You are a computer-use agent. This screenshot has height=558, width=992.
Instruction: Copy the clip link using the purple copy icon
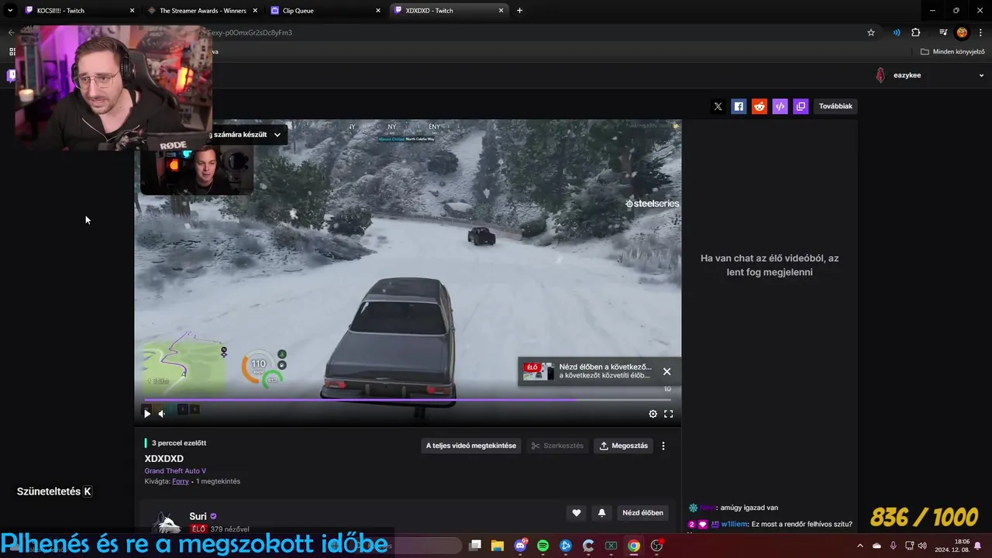[801, 106]
